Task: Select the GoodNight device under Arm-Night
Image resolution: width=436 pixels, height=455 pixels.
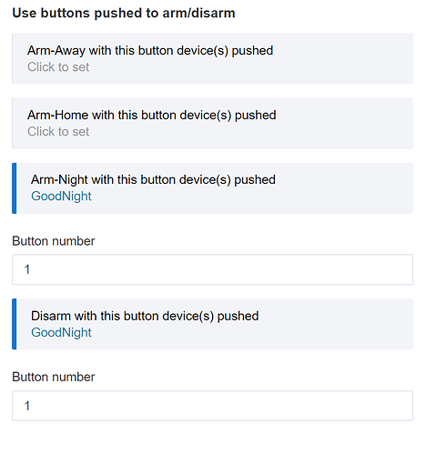Action: 61,197
